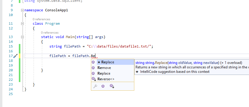
Task: Collapse the class Program block
Action: [x=22, y=23]
